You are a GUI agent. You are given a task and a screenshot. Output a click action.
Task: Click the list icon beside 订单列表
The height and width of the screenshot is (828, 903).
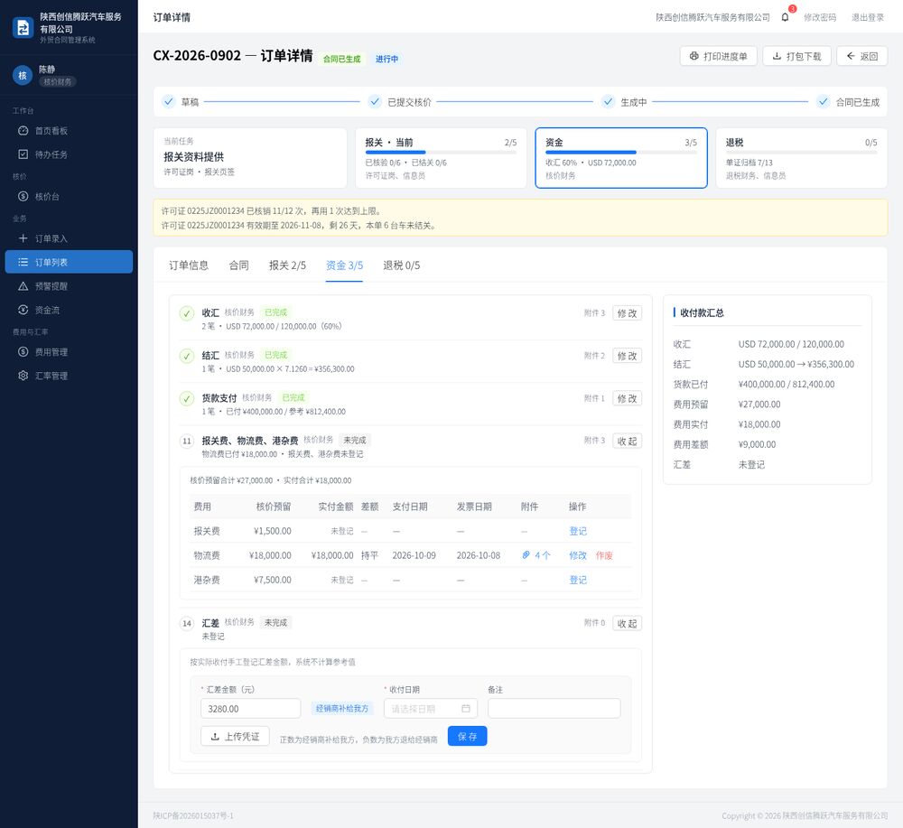click(x=23, y=262)
